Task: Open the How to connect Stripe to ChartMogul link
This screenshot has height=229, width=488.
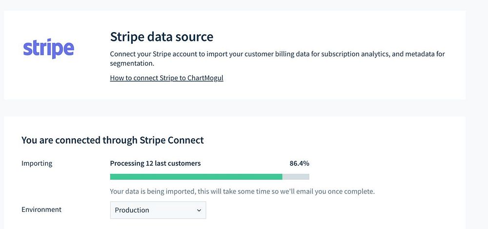Action: (166, 77)
